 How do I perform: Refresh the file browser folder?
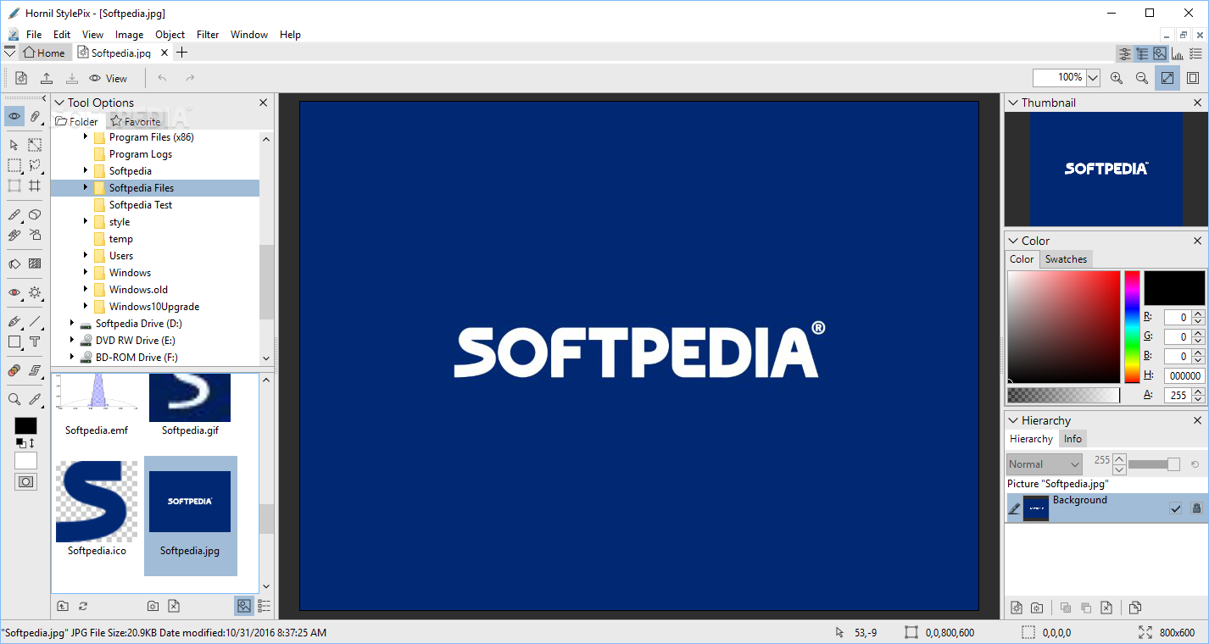tap(83, 606)
